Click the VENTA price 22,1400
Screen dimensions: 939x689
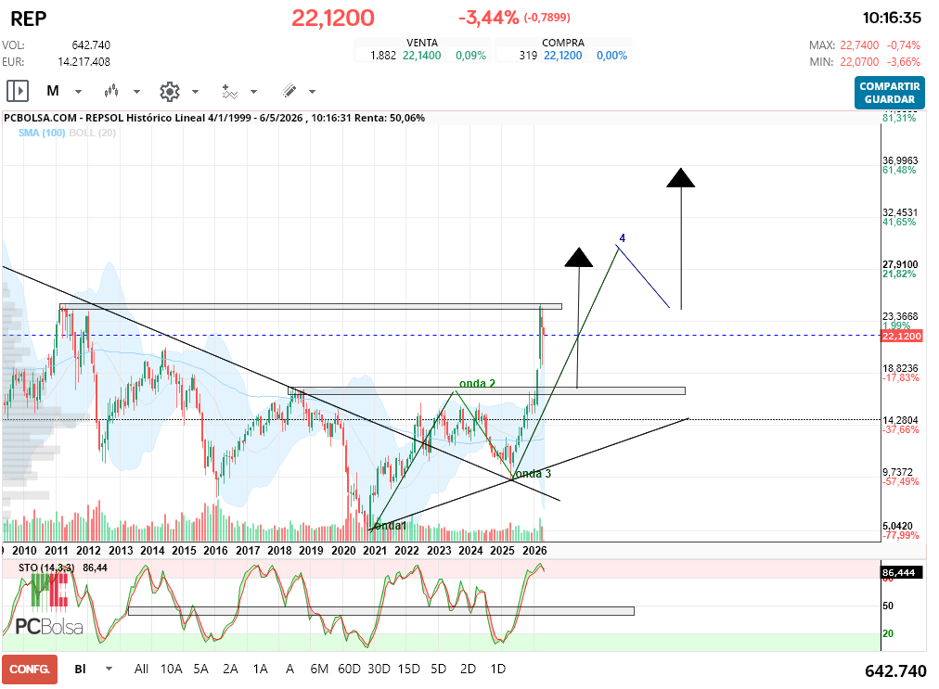[x=421, y=56]
